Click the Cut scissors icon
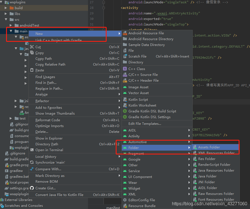This screenshot has width=250, height=209. point(32,47)
